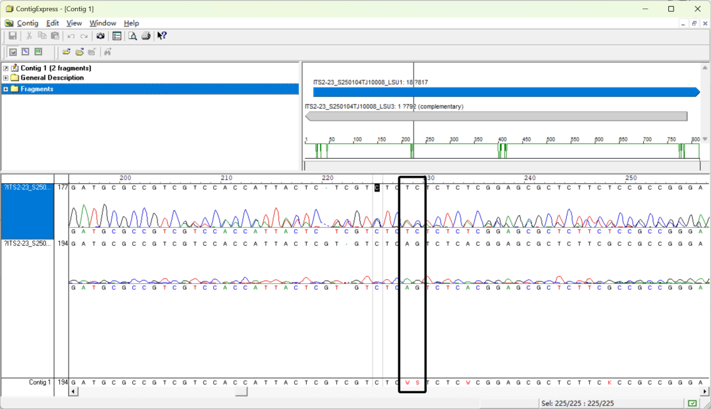Click the red V consensus base
Viewport: 711px width, 409px height.
point(408,383)
